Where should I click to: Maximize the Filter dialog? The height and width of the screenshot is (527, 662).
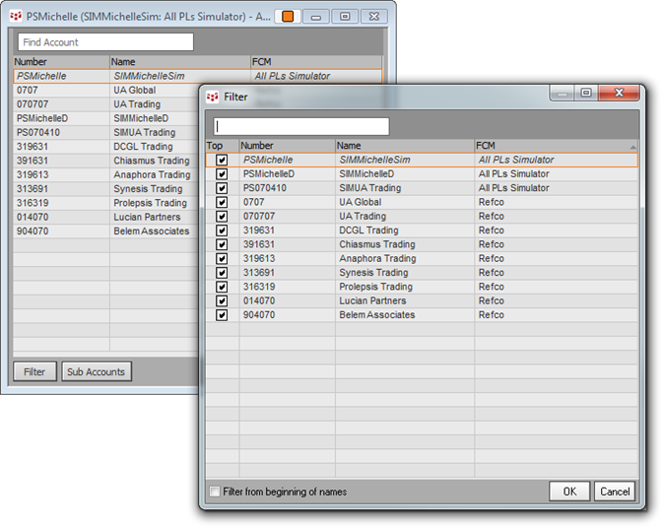[x=586, y=94]
